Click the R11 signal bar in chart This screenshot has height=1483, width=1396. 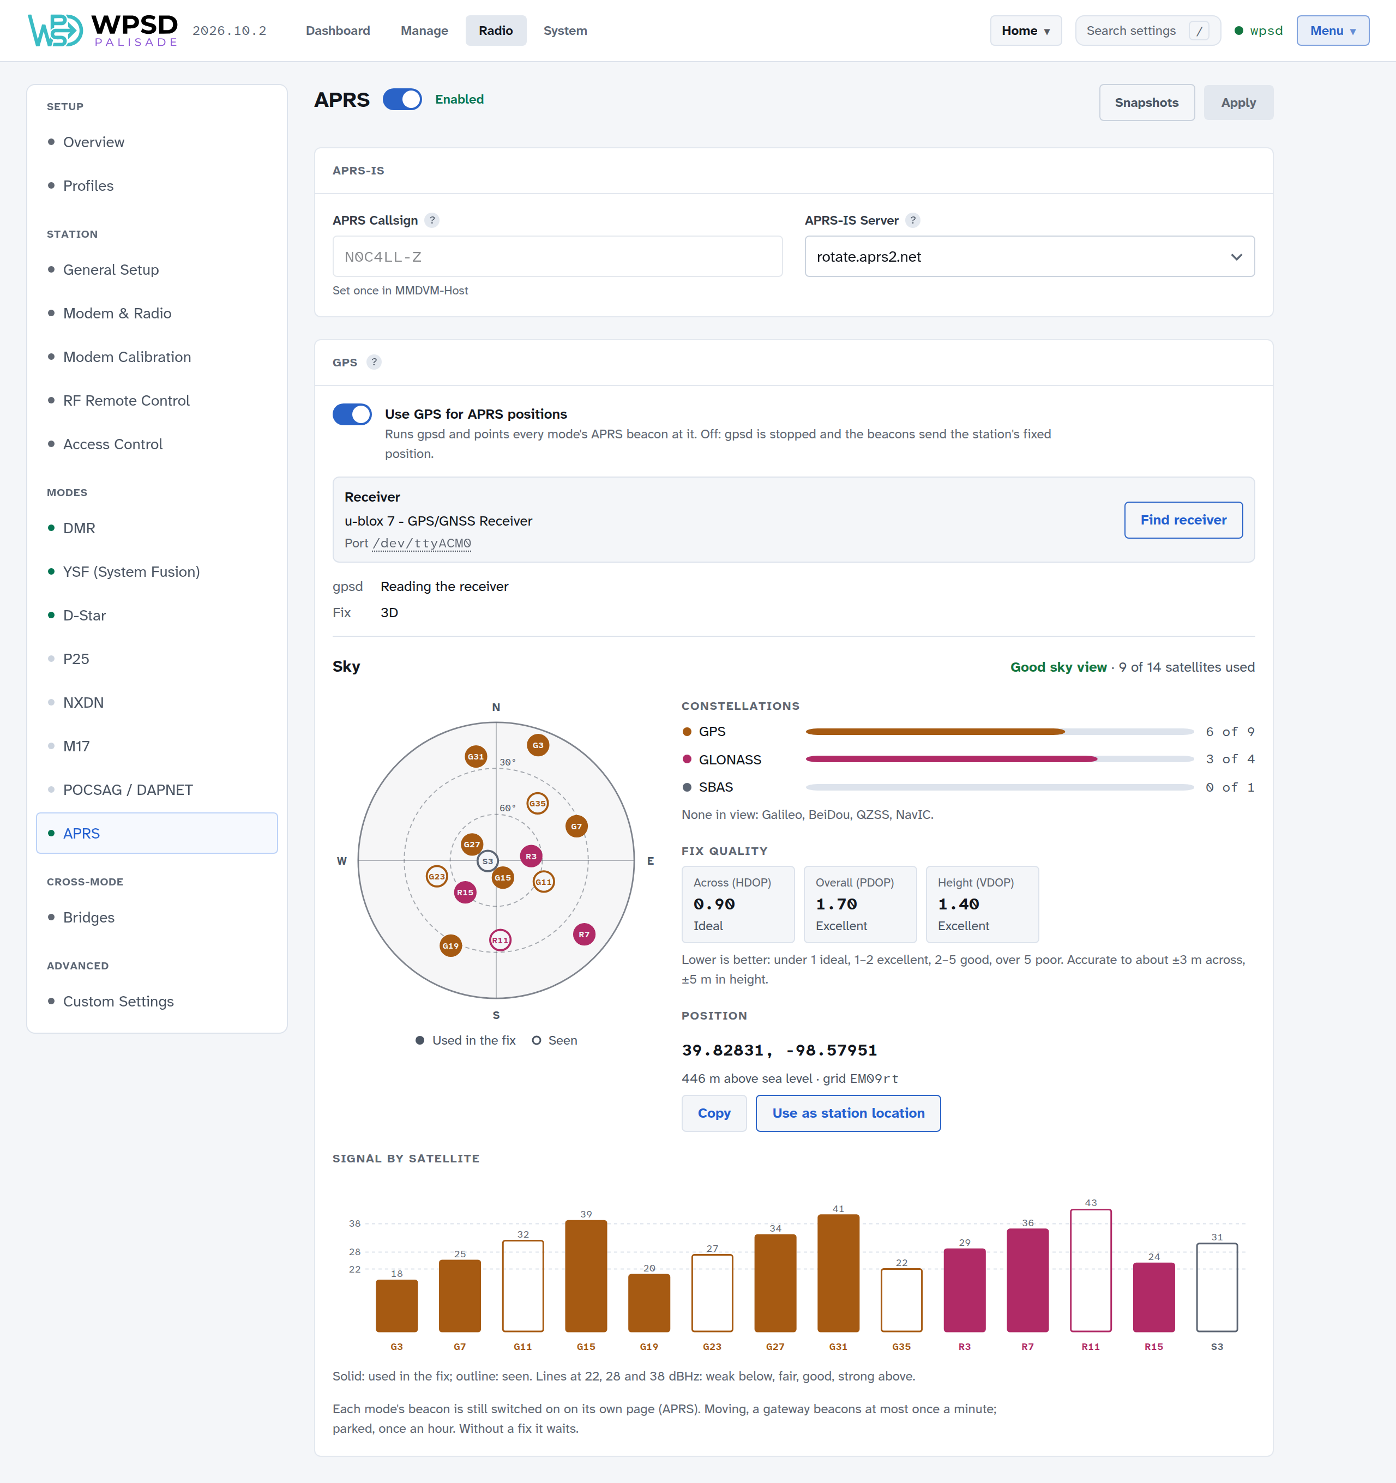pyautogui.click(x=1090, y=1270)
